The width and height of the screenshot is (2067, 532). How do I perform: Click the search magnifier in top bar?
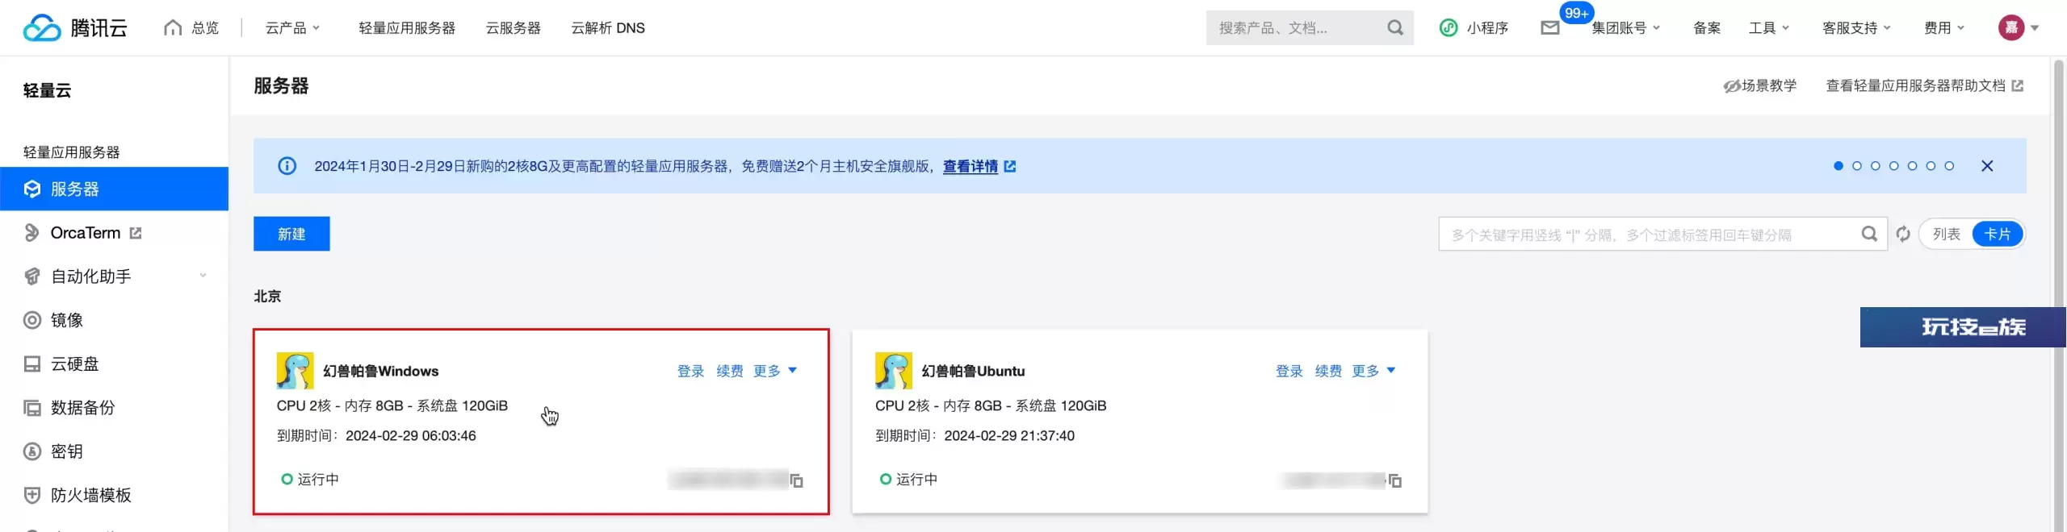click(x=1394, y=27)
